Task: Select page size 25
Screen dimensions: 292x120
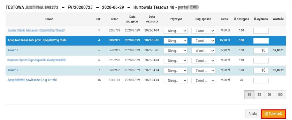Action: [x=259, y=95]
